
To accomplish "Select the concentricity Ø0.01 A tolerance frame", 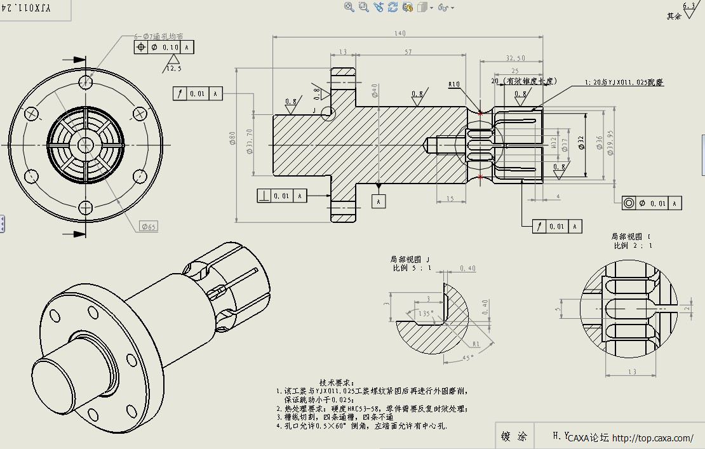I will (x=652, y=203).
